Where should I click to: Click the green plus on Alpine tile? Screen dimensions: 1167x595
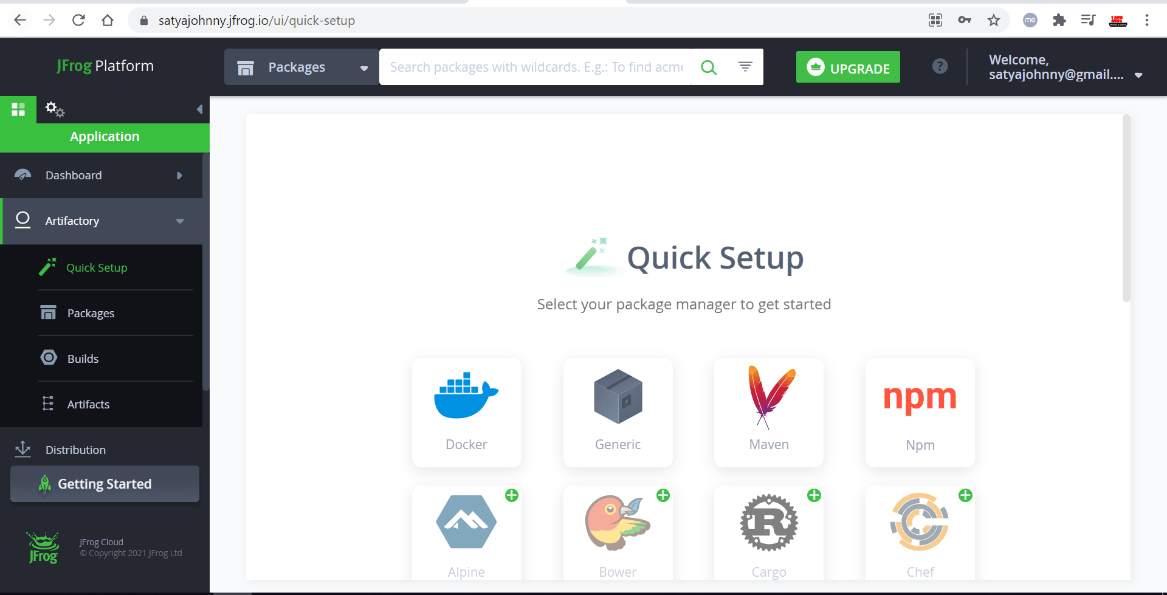(512, 495)
